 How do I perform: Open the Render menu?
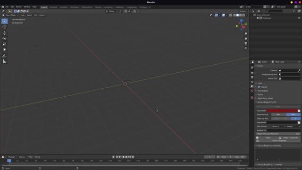click(19, 7)
